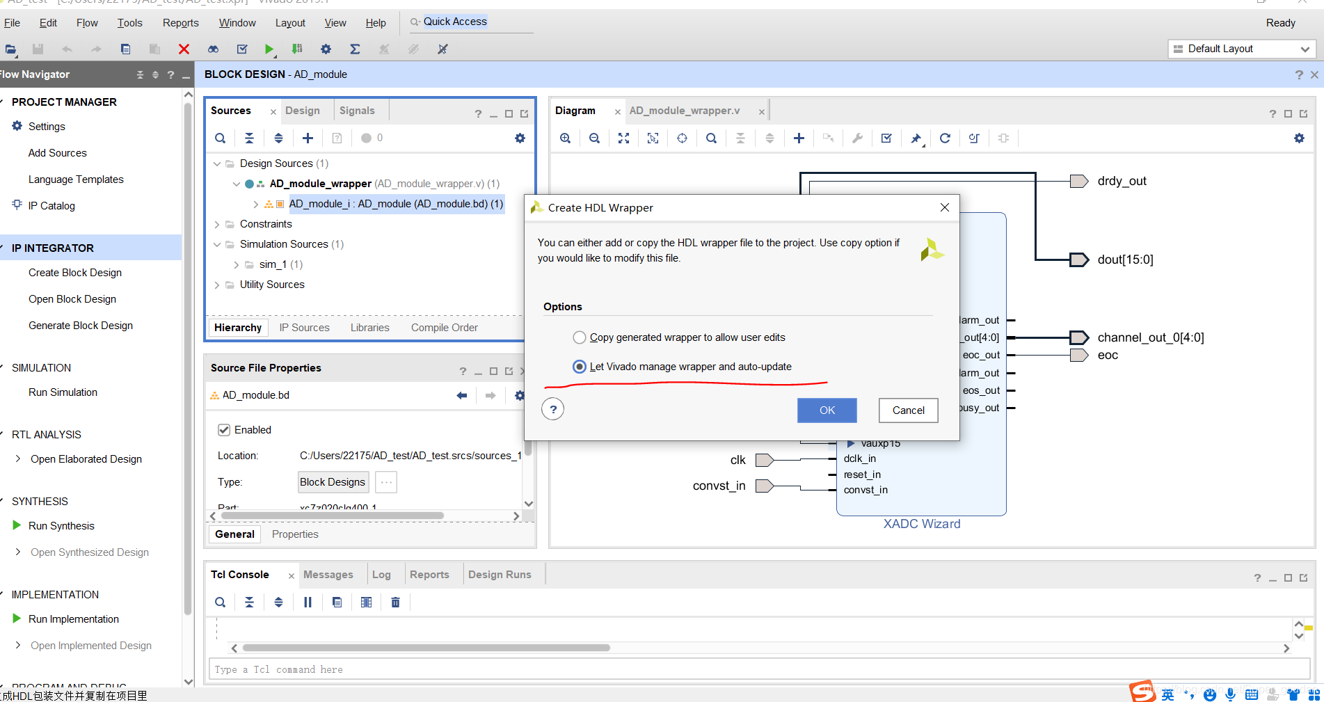Click the wrench customize block icon
1324x702 pixels.
coord(857,138)
